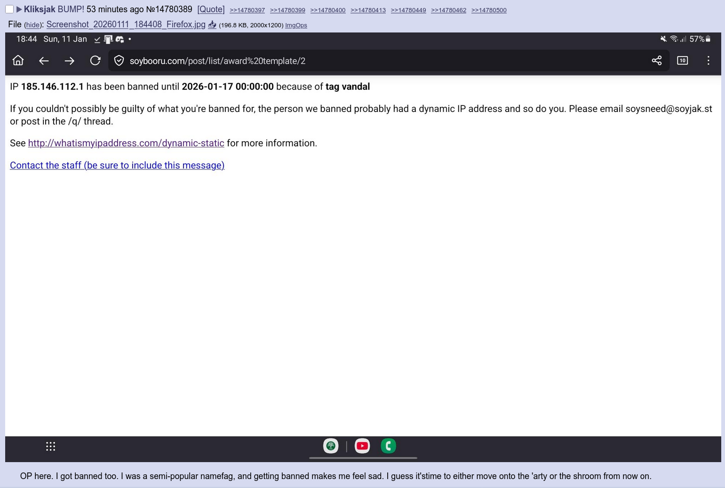Viewport: 725px width, 488px height.
Task: Click the ban expiry date 2026-01-17 00:00:00
Action: click(x=228, y=87)
